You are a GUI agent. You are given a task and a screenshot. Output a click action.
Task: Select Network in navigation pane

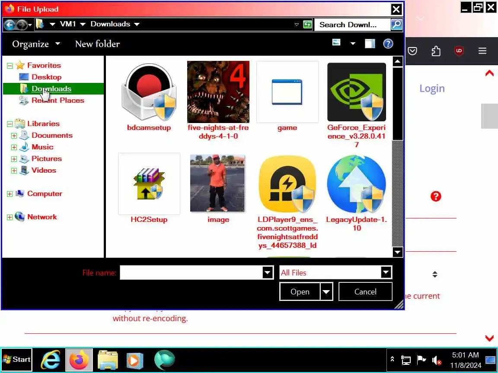coord(42,217)
